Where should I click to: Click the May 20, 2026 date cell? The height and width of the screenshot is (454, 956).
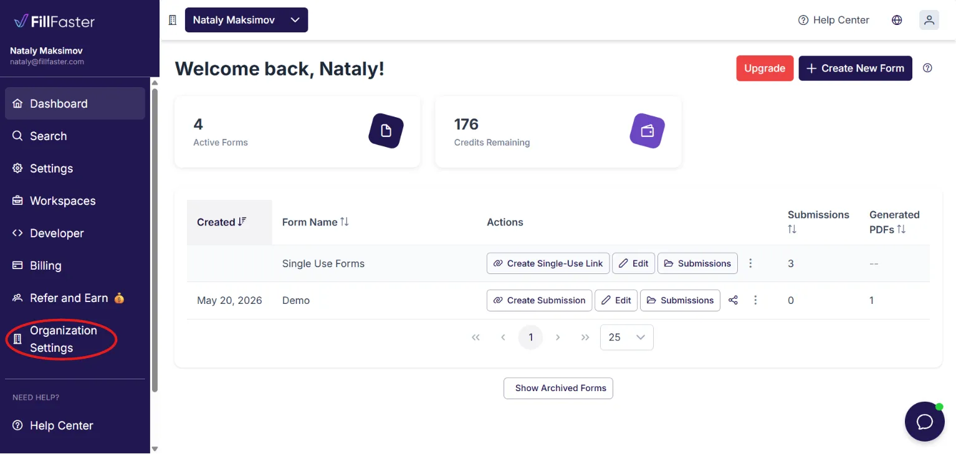coord(229,300)
